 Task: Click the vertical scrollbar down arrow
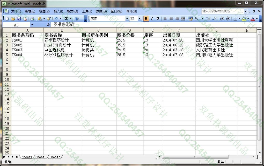(259, 153)
